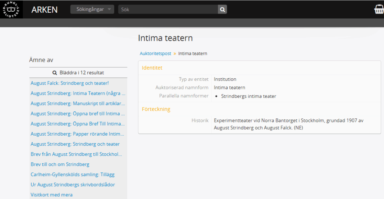Open August Falck: Strindberg och teater!
Image resolution: width=384 pixels, height=199 pixels.
click(69, 83)
